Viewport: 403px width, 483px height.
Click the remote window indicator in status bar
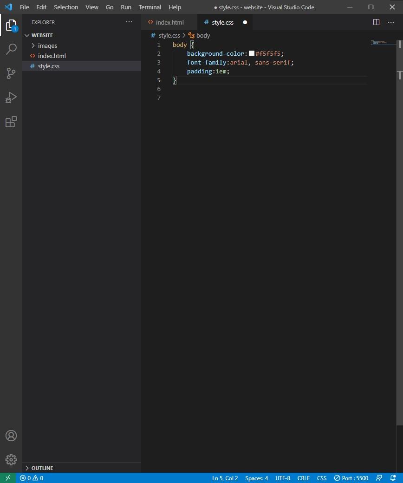pyautogui.click(x=6, y=478)
